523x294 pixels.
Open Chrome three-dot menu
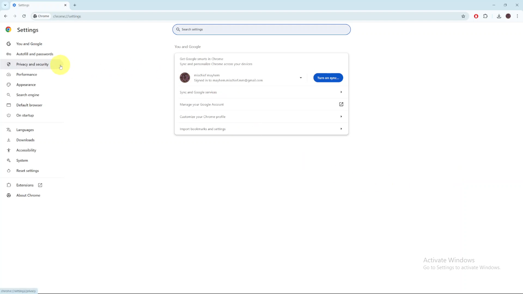tap(517, 16)
